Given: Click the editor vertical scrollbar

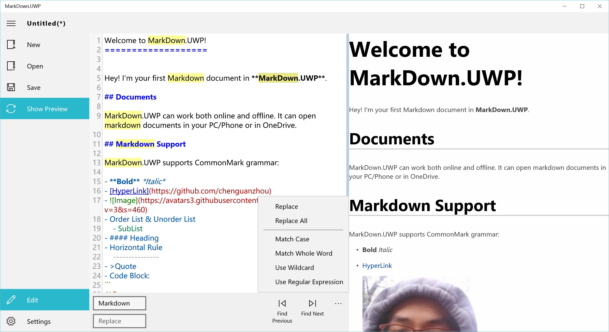Looking at the screenshot, I should click(x=347, y=115).
